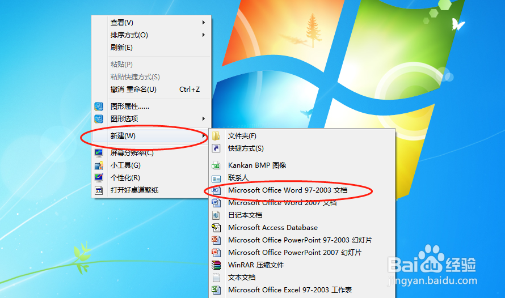Image resolution: width=505 pixels, height=298 pixels.
Task: Choose 联系人 new contact
Action: coord(302,178)
